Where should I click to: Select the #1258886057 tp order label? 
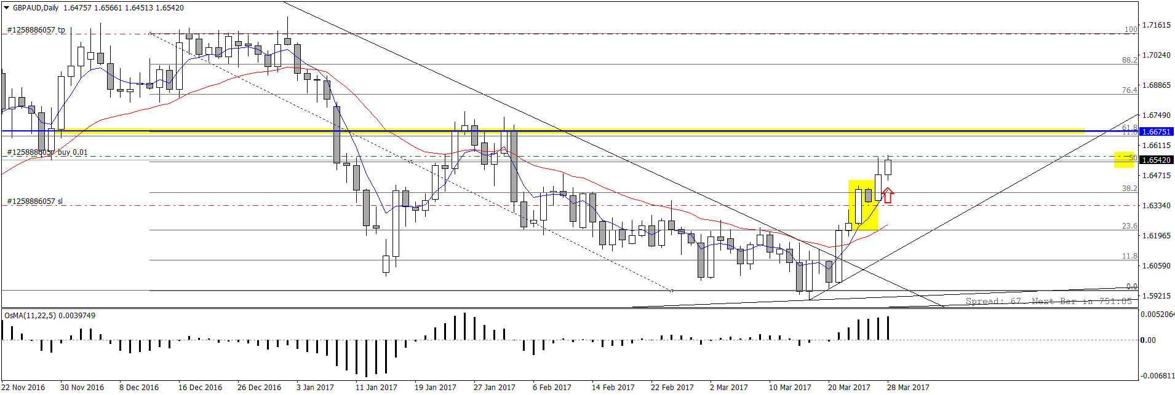(36, 30)
